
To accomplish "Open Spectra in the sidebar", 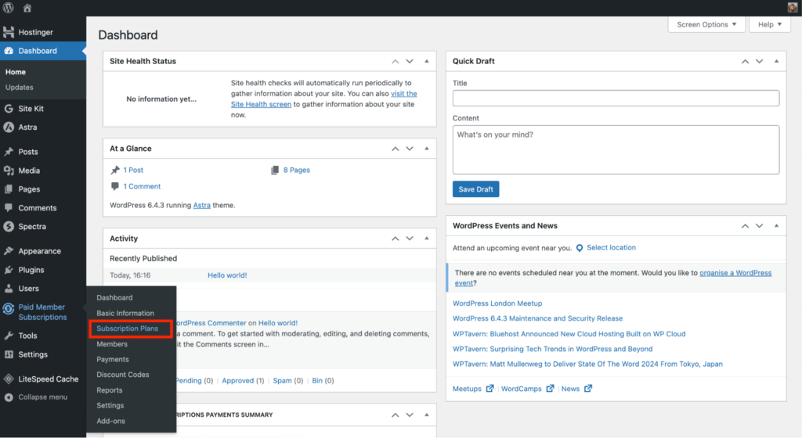I will click(32, 227).
